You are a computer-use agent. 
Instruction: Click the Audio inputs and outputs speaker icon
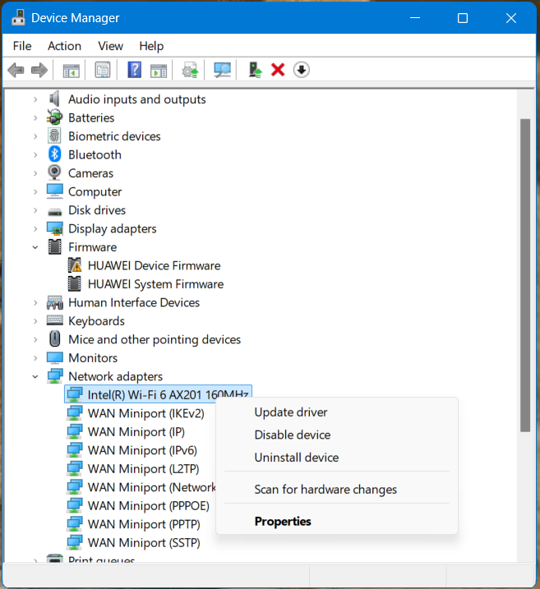[x=54, y=99]
